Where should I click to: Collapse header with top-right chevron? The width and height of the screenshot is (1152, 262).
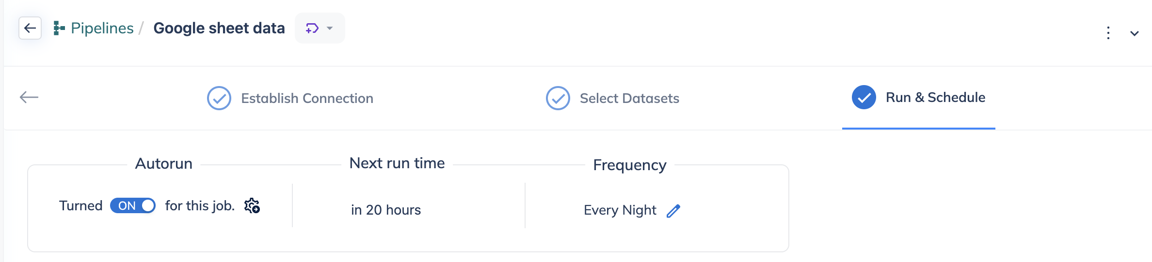click(1135, 33)
